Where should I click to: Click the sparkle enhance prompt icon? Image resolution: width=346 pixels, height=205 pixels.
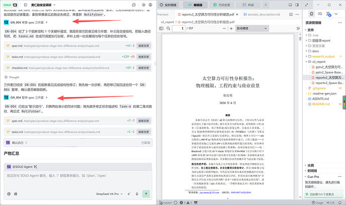[129, 194]
